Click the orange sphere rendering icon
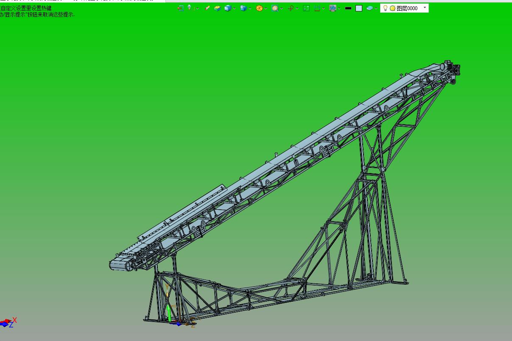 coord(259,8)
